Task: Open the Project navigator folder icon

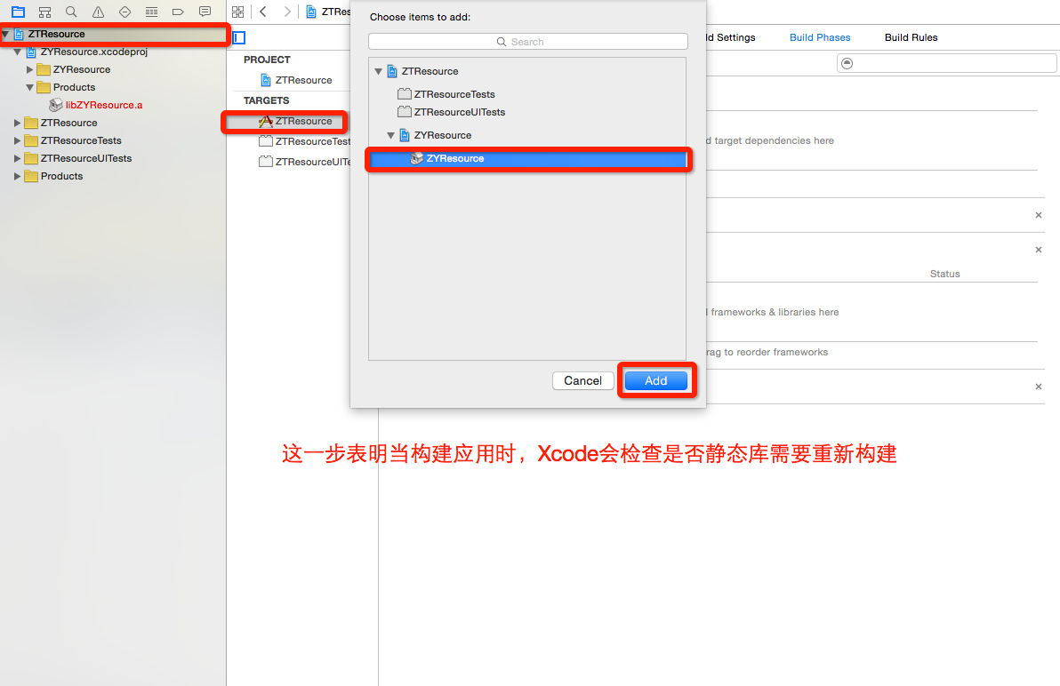Action: (x=19, y=12)
